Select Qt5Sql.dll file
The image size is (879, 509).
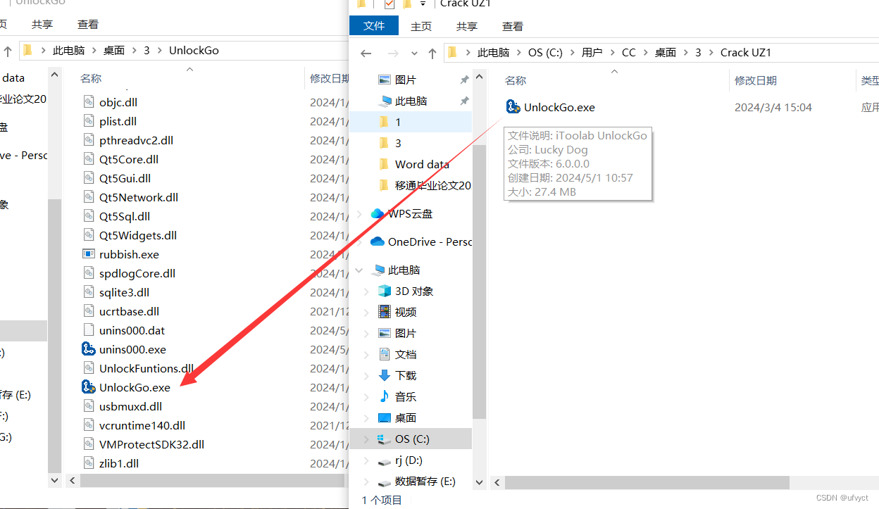tap(125, 216)
